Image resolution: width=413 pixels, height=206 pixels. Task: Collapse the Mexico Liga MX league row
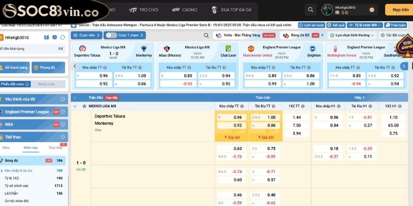75,106
